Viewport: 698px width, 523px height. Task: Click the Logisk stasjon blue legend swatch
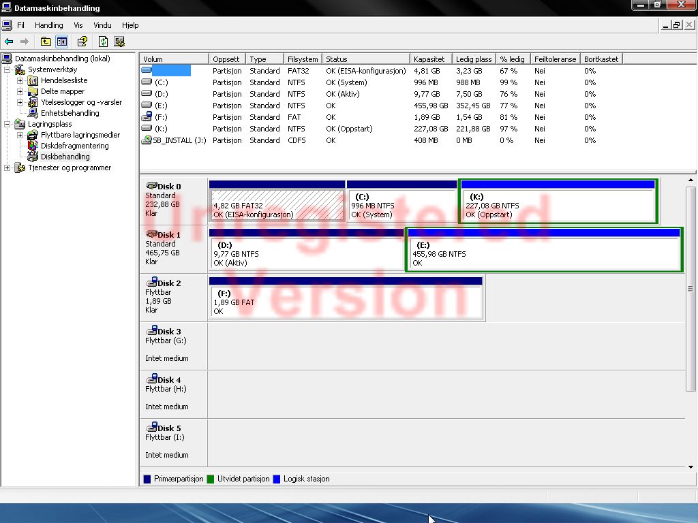277,479
